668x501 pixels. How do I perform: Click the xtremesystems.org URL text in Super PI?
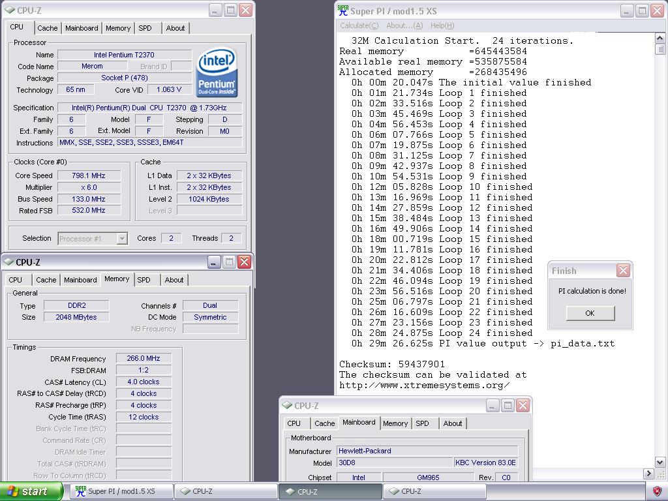424,386
